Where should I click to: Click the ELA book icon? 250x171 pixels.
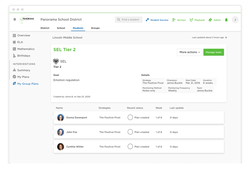click(x=15, y=42)
